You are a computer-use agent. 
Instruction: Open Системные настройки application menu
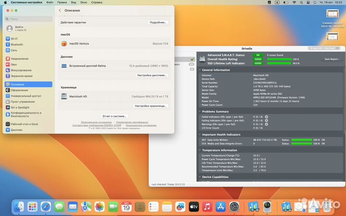click(x=26, y=2)
